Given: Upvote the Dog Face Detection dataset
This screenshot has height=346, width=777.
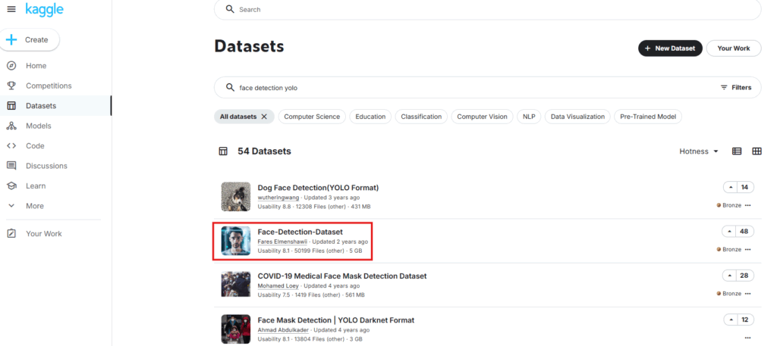Looking at the screenshot, I should tap(729, 187).
